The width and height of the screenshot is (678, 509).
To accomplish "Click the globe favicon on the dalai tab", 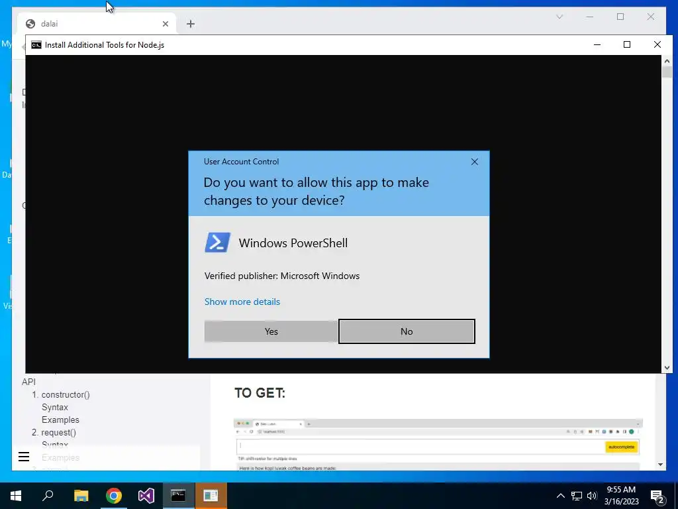I will 30,24.
